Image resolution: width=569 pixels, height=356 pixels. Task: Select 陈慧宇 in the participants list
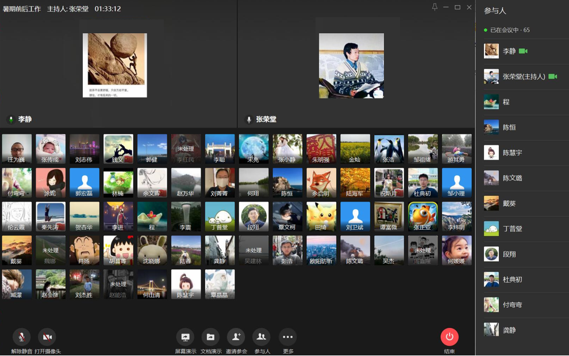512,153
